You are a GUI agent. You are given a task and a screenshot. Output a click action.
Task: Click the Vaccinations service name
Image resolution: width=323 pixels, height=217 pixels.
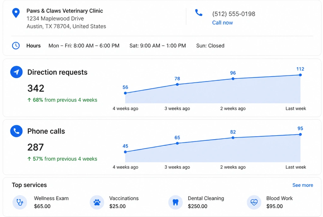[124, 198]
